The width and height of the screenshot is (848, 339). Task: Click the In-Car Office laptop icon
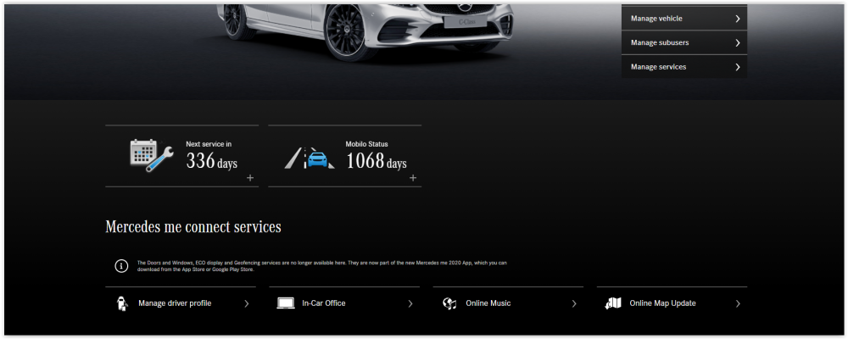(286, 303)
